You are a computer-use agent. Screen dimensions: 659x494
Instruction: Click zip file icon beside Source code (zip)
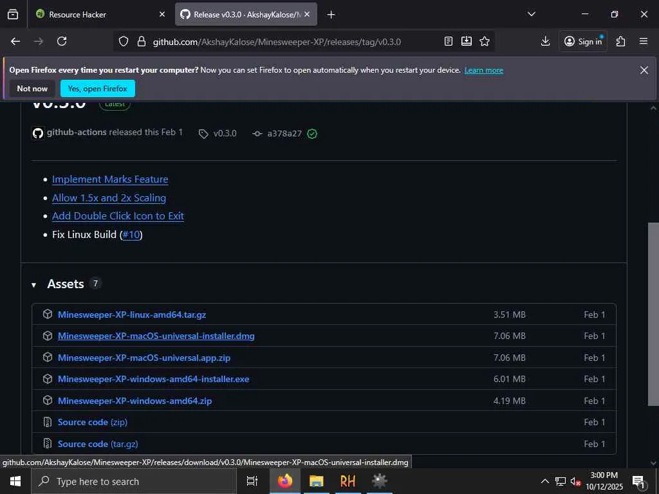pyautogui.click(x=48, y=422)
